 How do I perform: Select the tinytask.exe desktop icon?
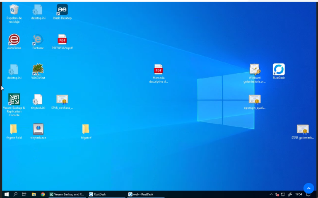pos(38,129)
